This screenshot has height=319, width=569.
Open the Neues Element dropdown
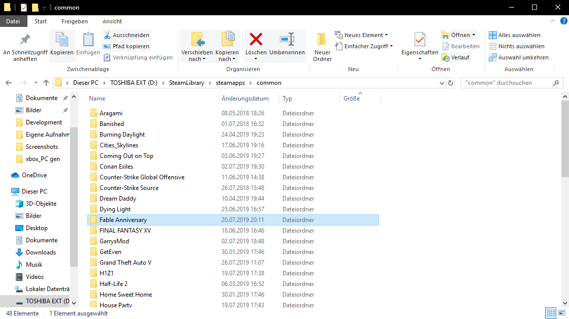pos(362,35)
